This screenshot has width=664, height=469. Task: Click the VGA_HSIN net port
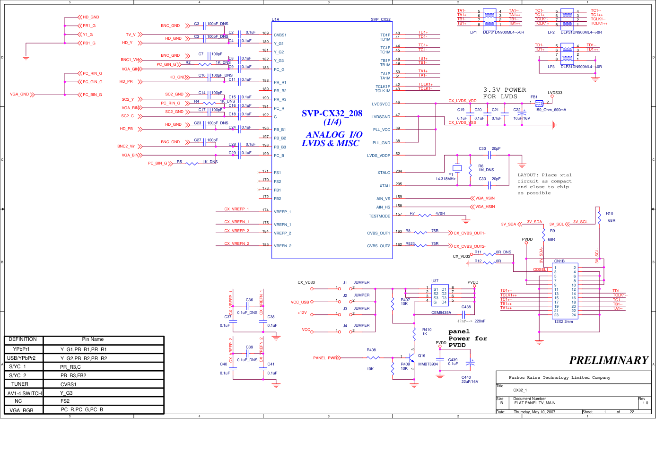pos(482,207)
